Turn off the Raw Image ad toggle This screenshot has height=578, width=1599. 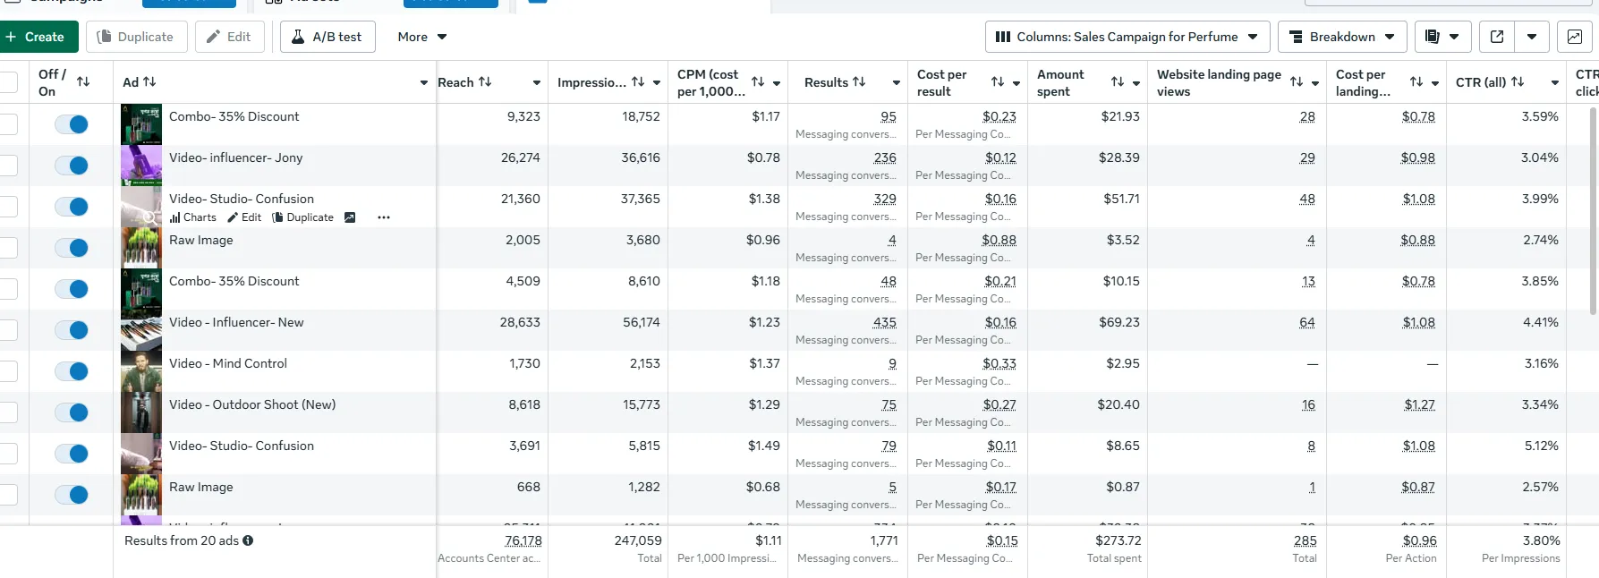[x=72, y=248]
